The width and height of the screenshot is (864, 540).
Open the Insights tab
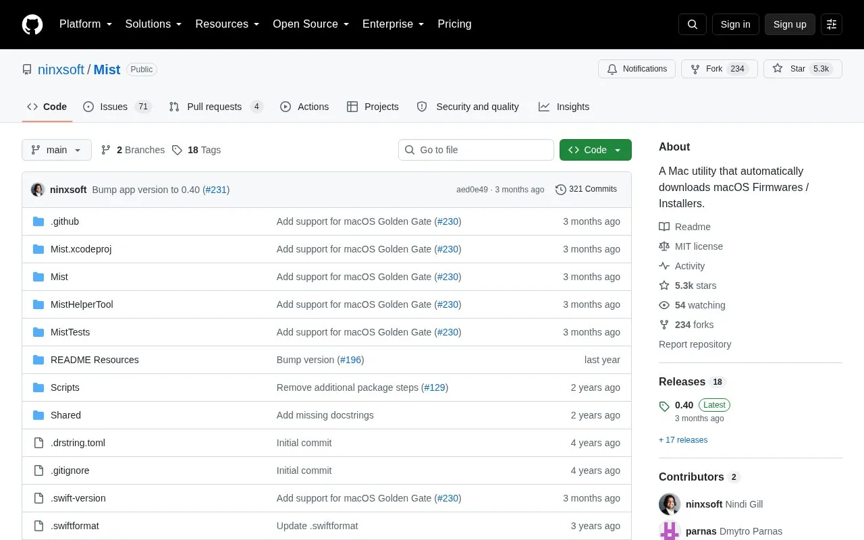tap(564, 107)
